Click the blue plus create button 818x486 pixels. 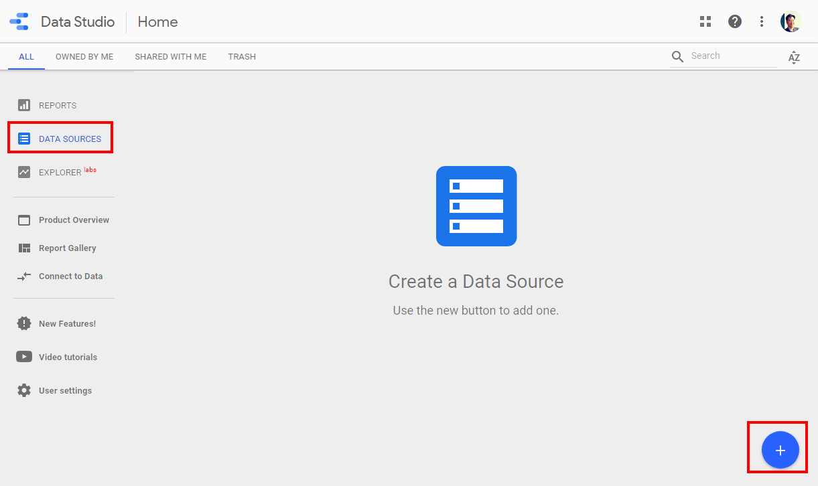click(780, 451)
